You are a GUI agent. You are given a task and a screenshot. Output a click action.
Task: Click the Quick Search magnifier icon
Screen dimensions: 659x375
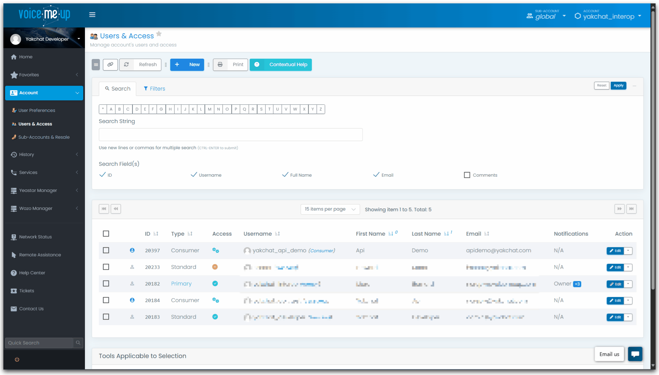[x=78, y=343]
